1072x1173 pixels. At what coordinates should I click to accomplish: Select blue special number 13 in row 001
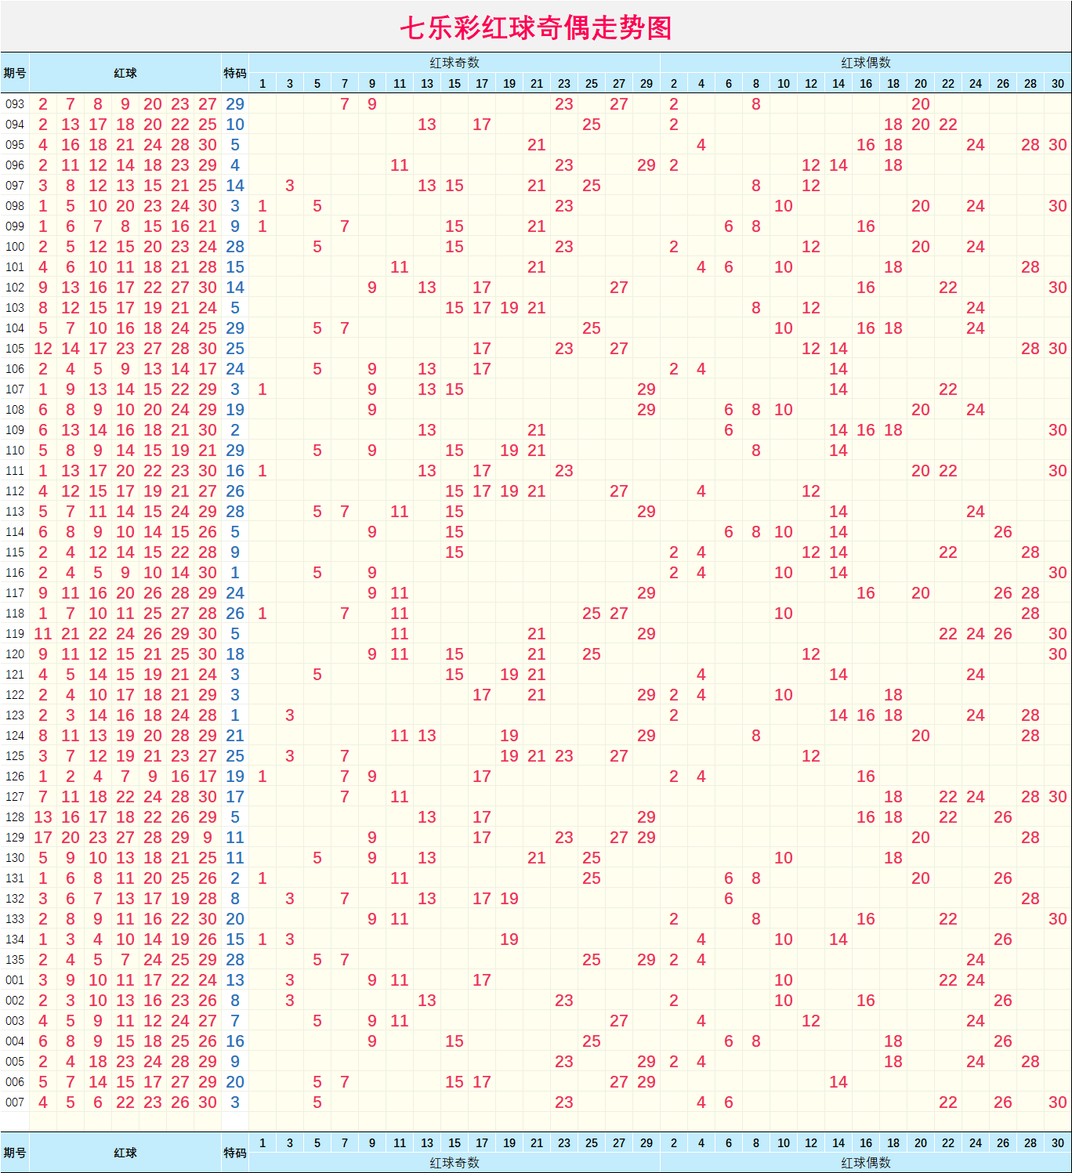click(235, 980)
